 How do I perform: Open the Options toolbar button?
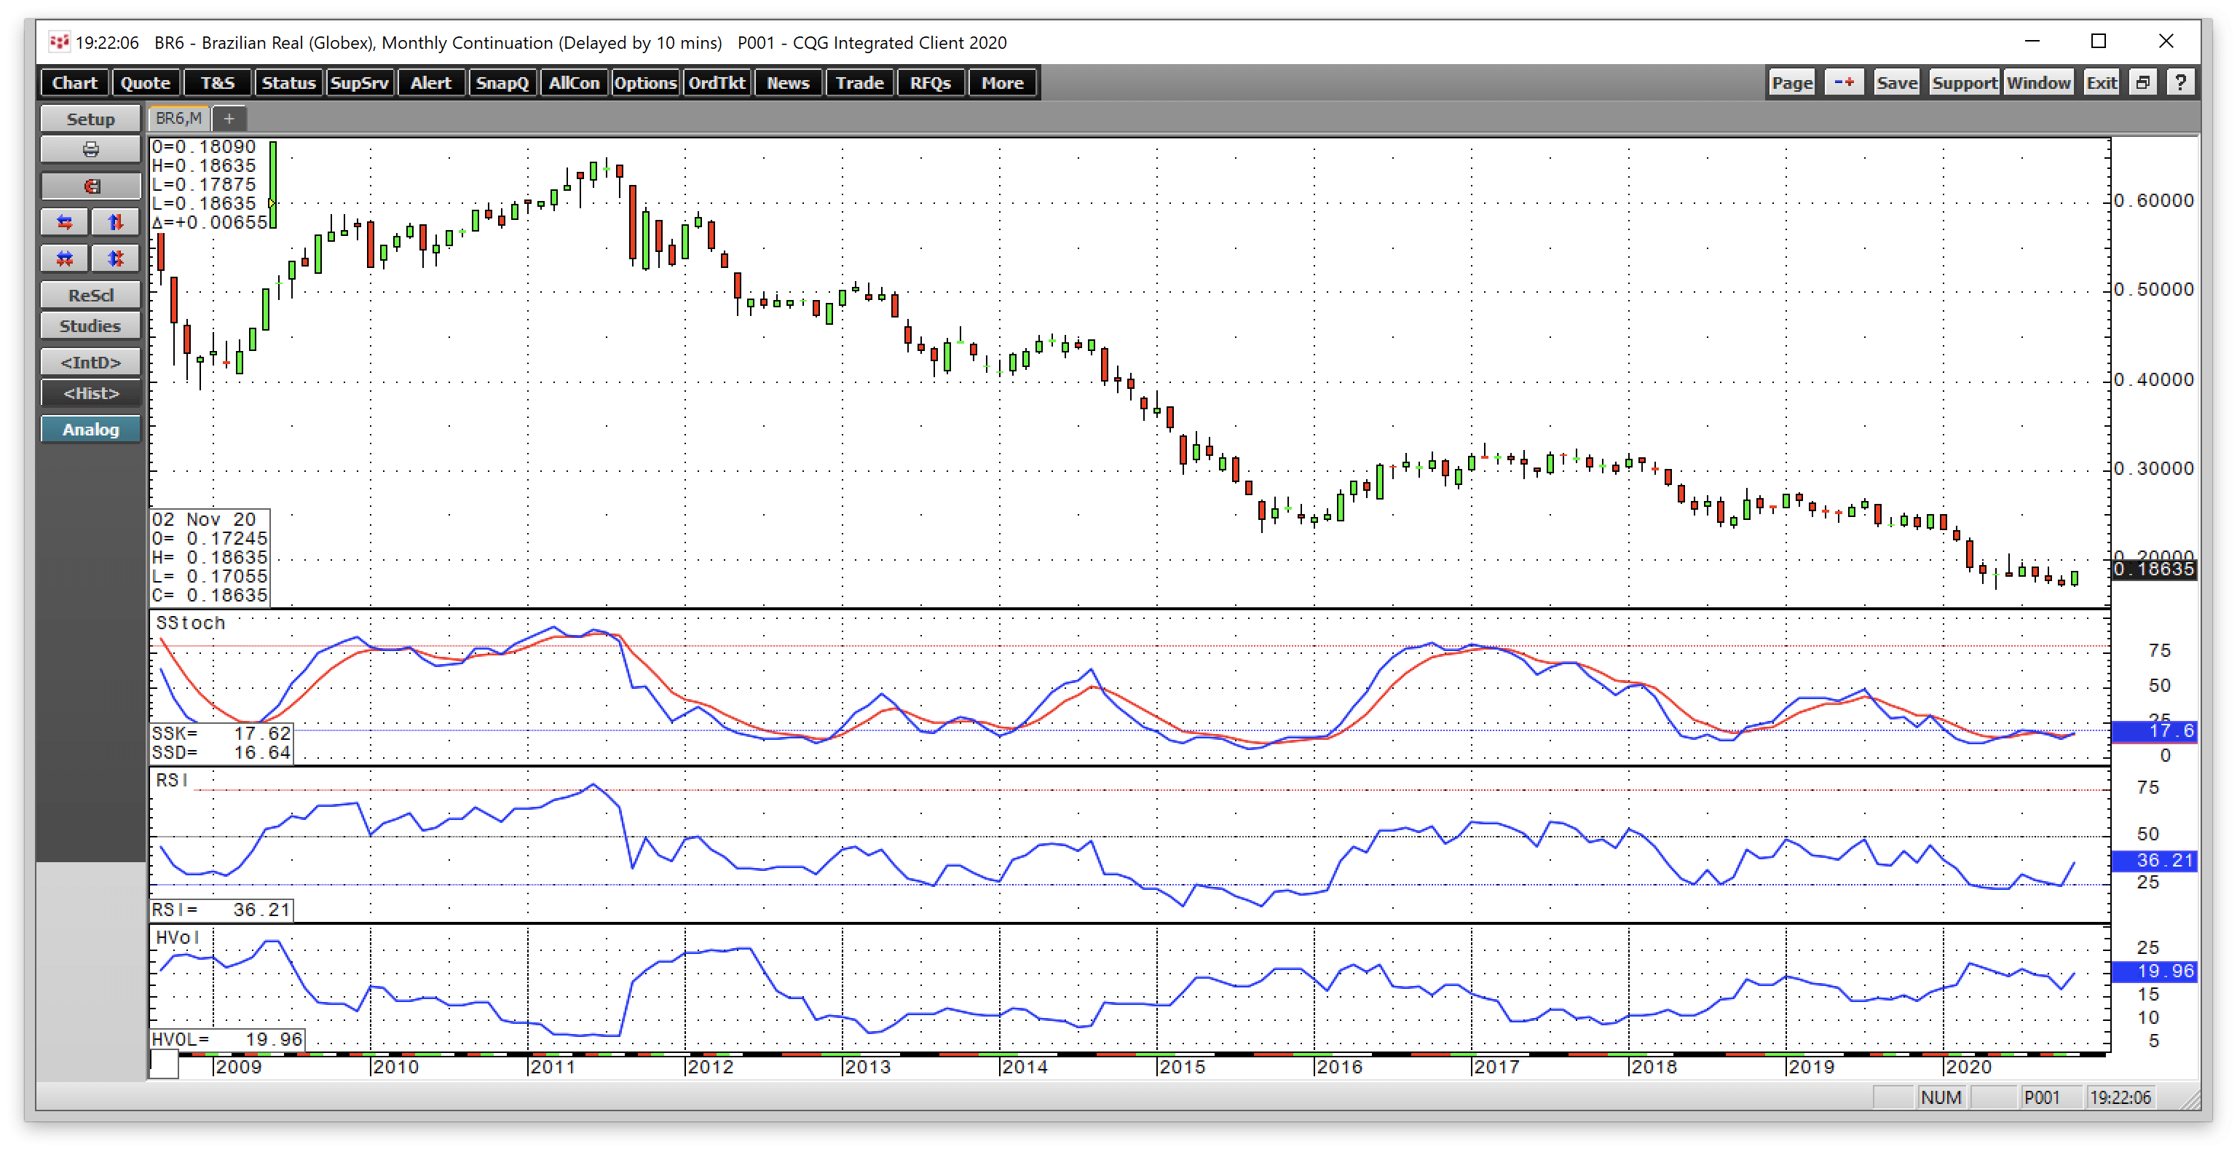point(645,82)
